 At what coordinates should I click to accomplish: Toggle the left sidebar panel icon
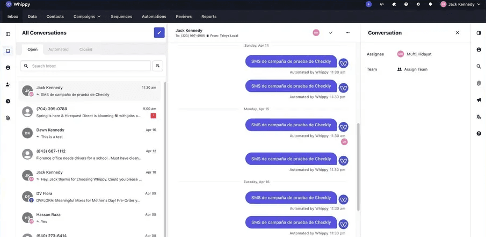tap(8, 34)
